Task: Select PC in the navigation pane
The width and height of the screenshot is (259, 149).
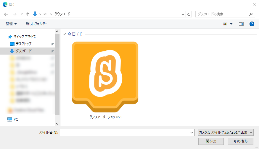Action: pos(16,119)
